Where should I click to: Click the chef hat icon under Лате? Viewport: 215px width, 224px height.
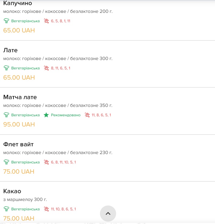[x=6, y=68]
